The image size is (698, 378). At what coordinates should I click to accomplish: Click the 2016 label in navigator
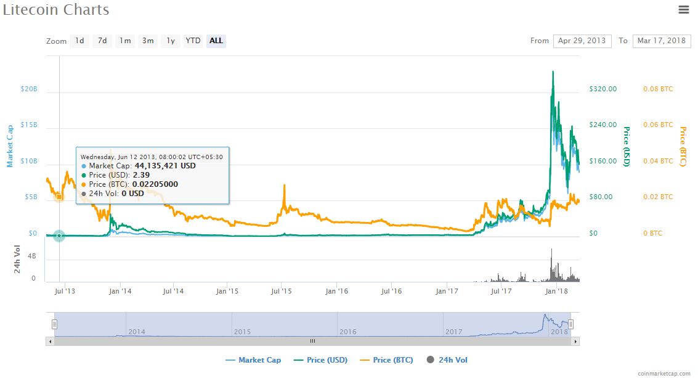(347, 332)
